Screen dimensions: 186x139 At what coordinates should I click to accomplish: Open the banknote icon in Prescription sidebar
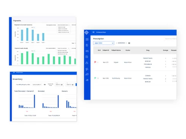(x=87, y=51)
